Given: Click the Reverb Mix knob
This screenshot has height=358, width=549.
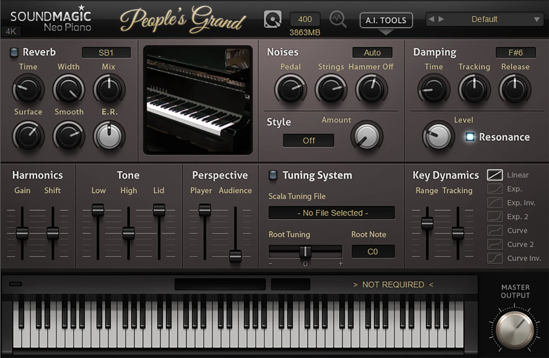Looking at the screenshot, I should (x=109, y=89).
